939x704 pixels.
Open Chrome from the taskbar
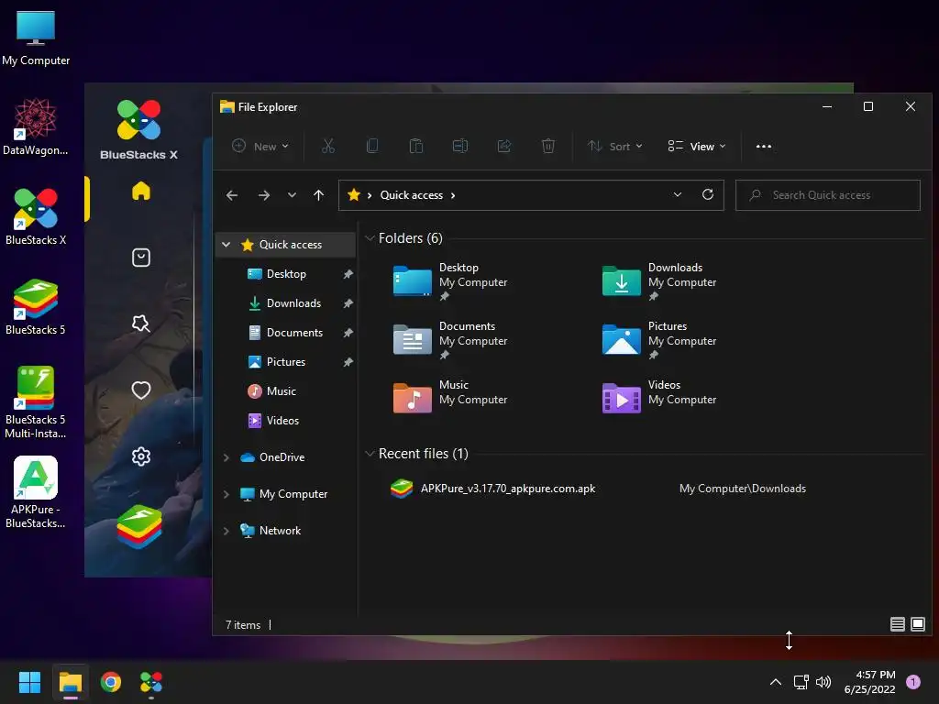pos(111,682)
